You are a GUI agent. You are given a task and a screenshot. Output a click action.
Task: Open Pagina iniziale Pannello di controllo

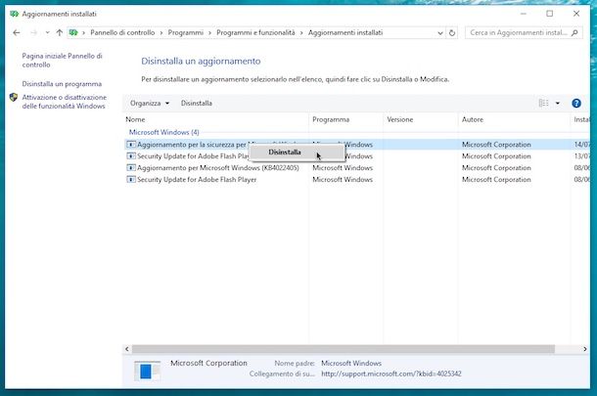(x=62, y=60)
